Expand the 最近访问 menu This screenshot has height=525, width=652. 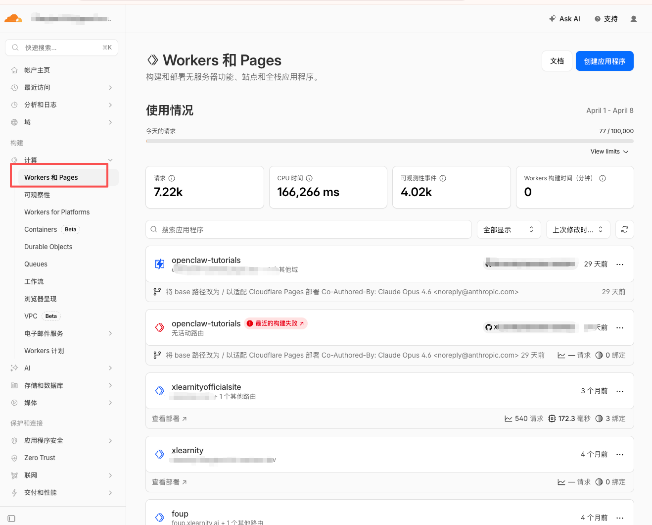click(x=110, y=88)
